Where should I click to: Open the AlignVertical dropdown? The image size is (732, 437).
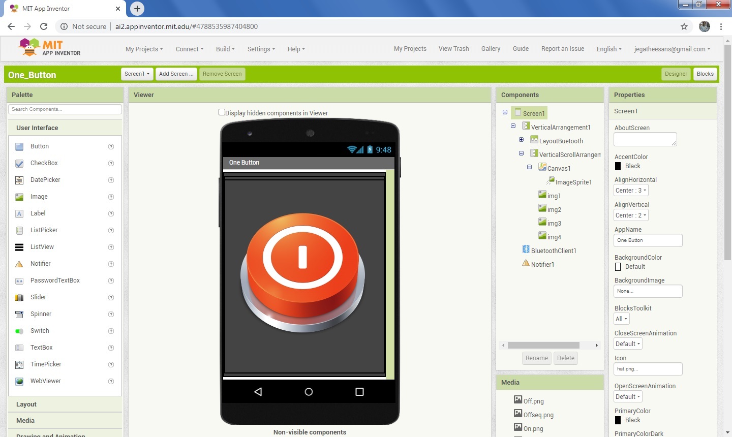tap(631, 215)
